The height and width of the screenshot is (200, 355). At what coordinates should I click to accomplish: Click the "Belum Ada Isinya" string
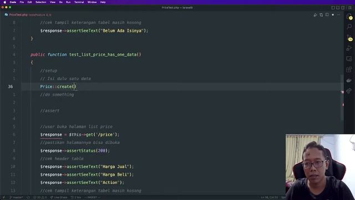122,31
